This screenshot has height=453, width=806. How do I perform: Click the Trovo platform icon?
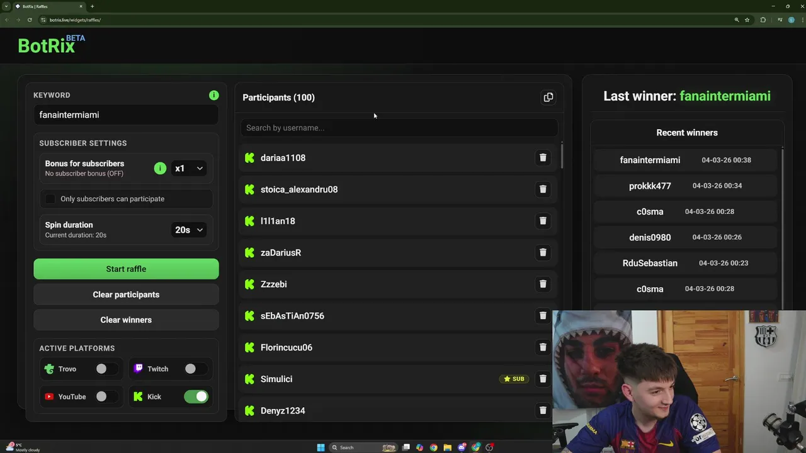click(49, 369)
